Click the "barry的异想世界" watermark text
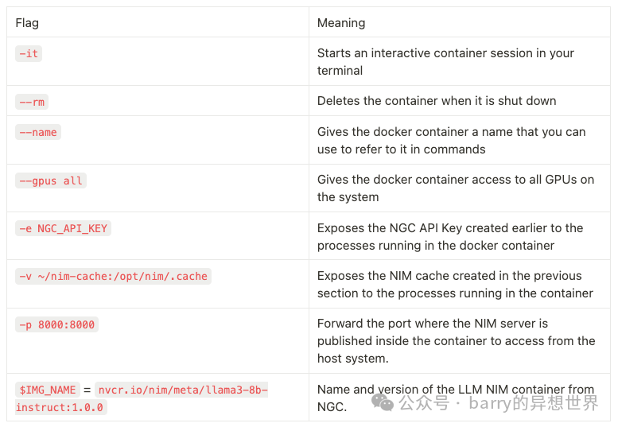This screenshot has width=618, height=427. pyautogui.click(x=533, y=403)
